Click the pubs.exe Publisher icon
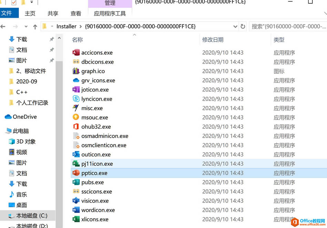 tap(76, 182)
